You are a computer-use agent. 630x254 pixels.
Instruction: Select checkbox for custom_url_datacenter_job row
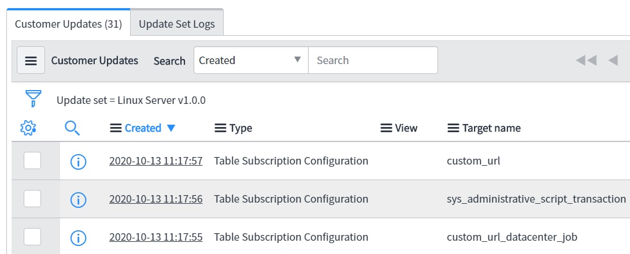(x=32, y=237)
